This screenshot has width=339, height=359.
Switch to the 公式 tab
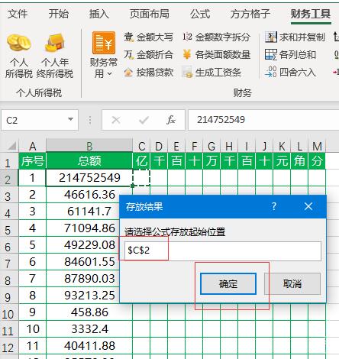(200, 14)
